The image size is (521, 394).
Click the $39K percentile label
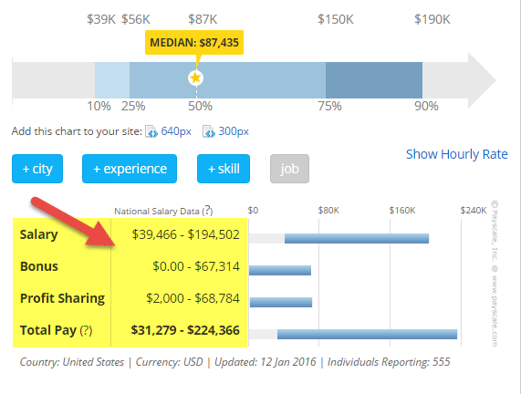101,19
